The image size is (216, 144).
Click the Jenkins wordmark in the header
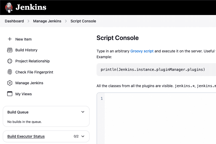[31, 7]
